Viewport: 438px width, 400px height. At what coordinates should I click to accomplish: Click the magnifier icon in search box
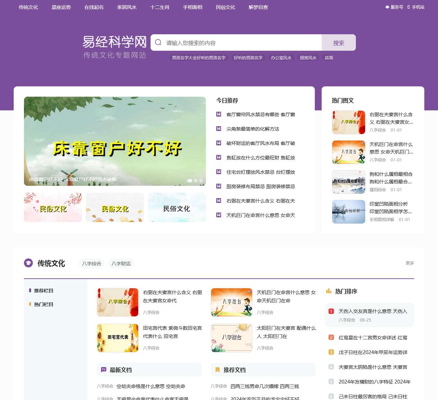coord(158,43)
